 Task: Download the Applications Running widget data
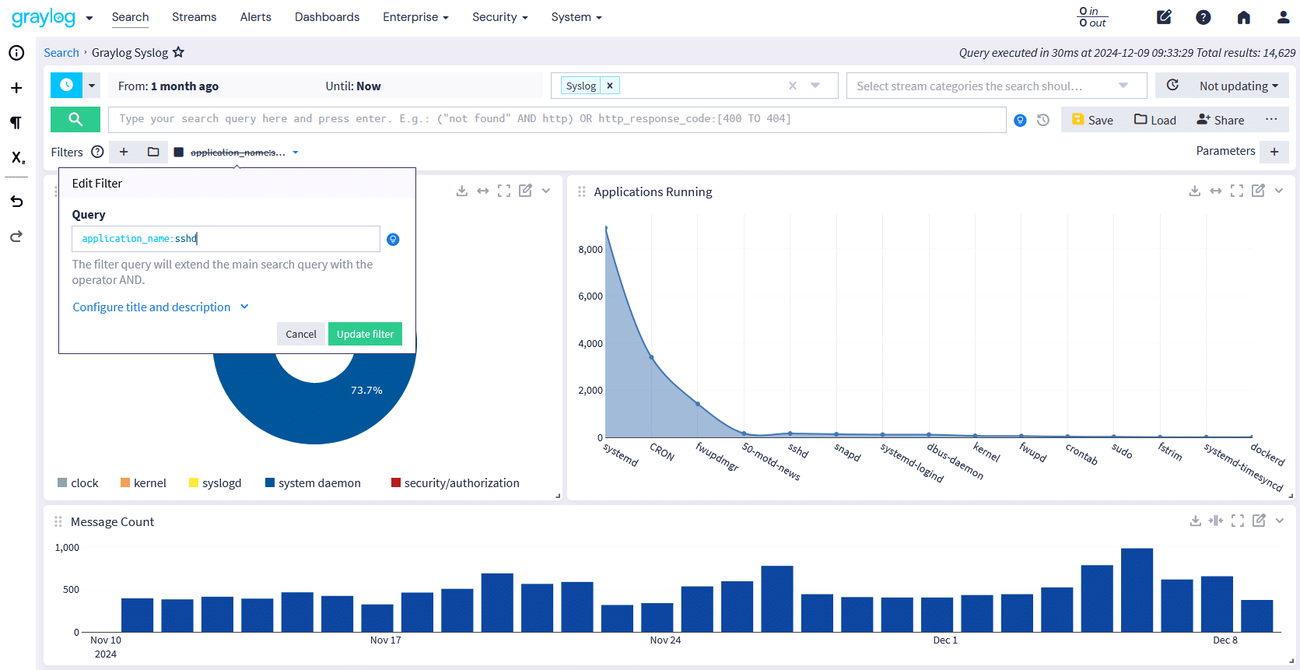click(1194, 191)
